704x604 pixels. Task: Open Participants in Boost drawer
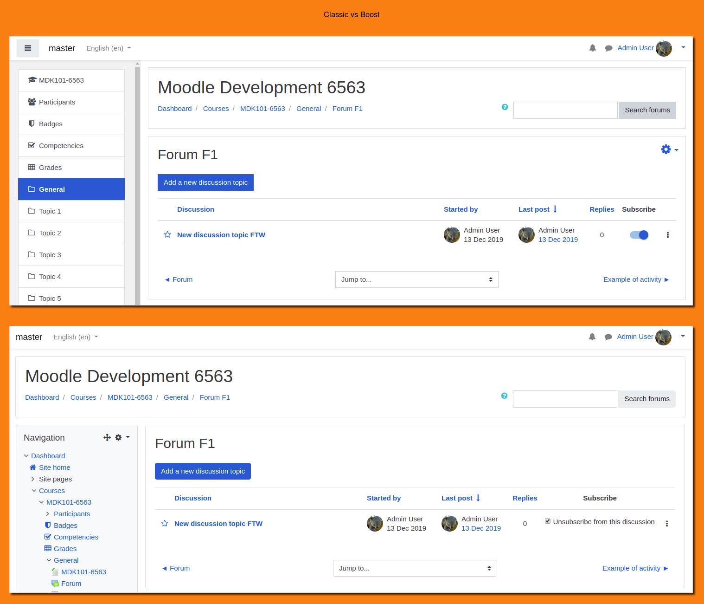coord(71,102)
